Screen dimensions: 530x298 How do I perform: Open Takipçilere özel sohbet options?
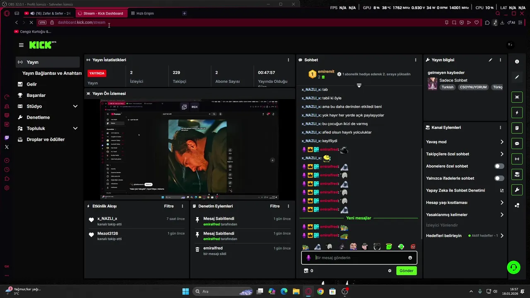click(465, 154)
